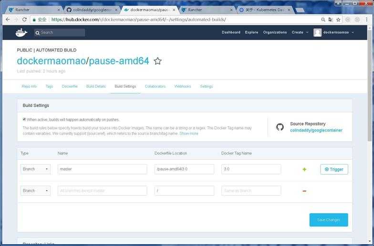The height and width of the screenshot is (246, 374).
Task: Expand the Create menu
Action: tap(300, 32)
